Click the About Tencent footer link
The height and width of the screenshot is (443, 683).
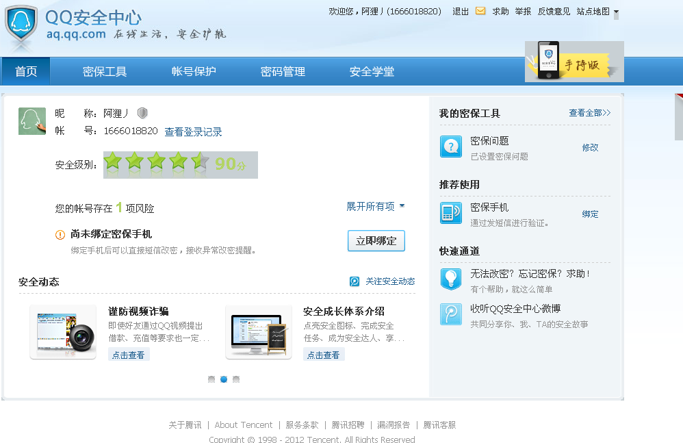click(x=244, y=425)
